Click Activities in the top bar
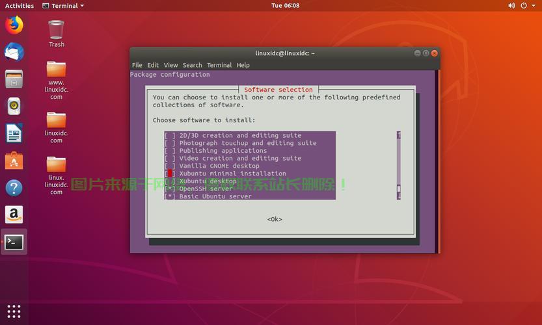This screenshot has height=325, width=542. pos(20,6)
